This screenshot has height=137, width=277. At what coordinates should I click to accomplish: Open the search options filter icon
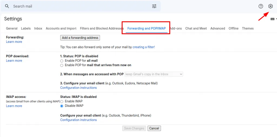pyautogui.click(x=154, y=6)
